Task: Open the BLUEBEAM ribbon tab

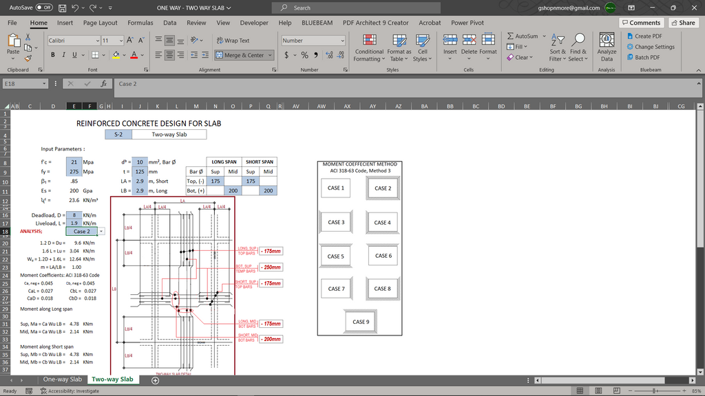Action: [317, 23]
